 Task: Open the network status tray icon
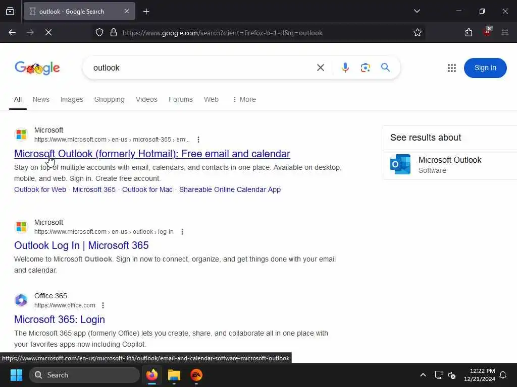[x=439, y=375]
